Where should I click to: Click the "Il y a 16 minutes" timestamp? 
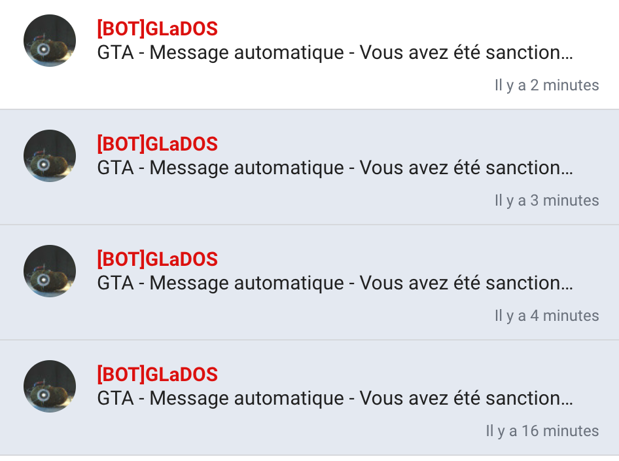(542, 431)
